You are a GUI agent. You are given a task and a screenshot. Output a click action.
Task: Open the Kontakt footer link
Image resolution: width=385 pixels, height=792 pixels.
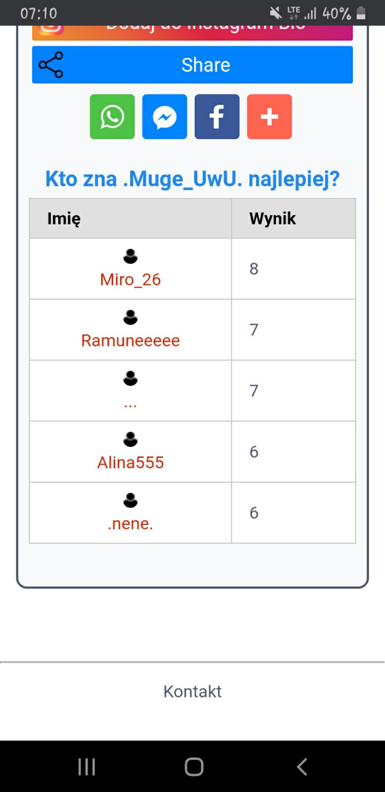192,691
